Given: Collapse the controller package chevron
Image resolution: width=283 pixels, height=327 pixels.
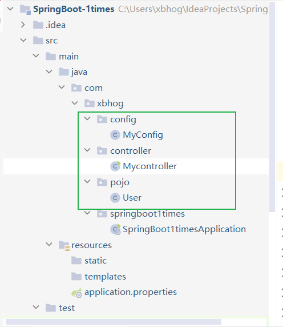Looking at the screenshot, I should click(87, 150).
